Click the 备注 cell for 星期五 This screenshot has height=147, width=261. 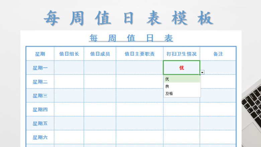click(218, 123)
